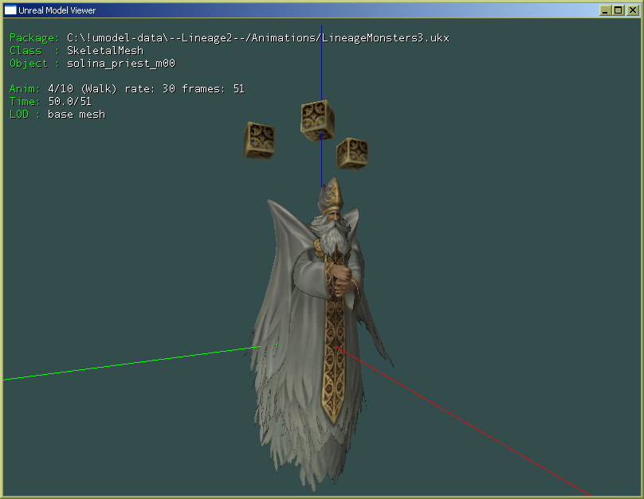Click the 'Object' green label
This screenshot has width=644, height=499.
(x=29, y=64)
